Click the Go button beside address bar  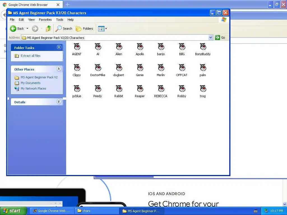[x=220, y=38]
